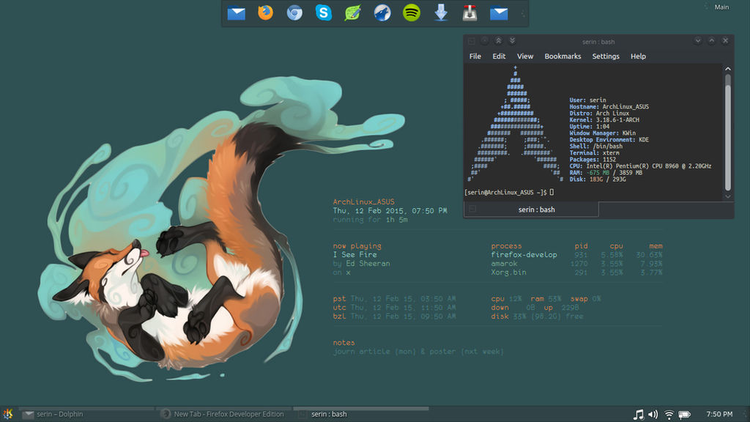The image size is (750, 422).
Task: Open the Help menu in Konsole
Action: [638, 56]
